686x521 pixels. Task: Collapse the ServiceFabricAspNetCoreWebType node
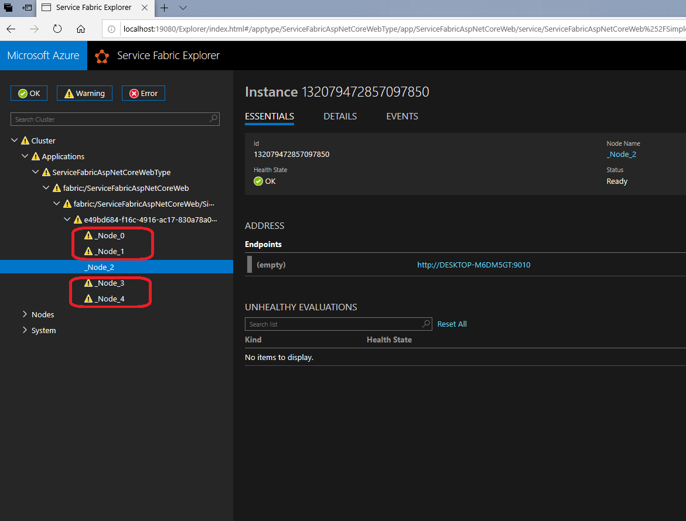tap(35, 172)
